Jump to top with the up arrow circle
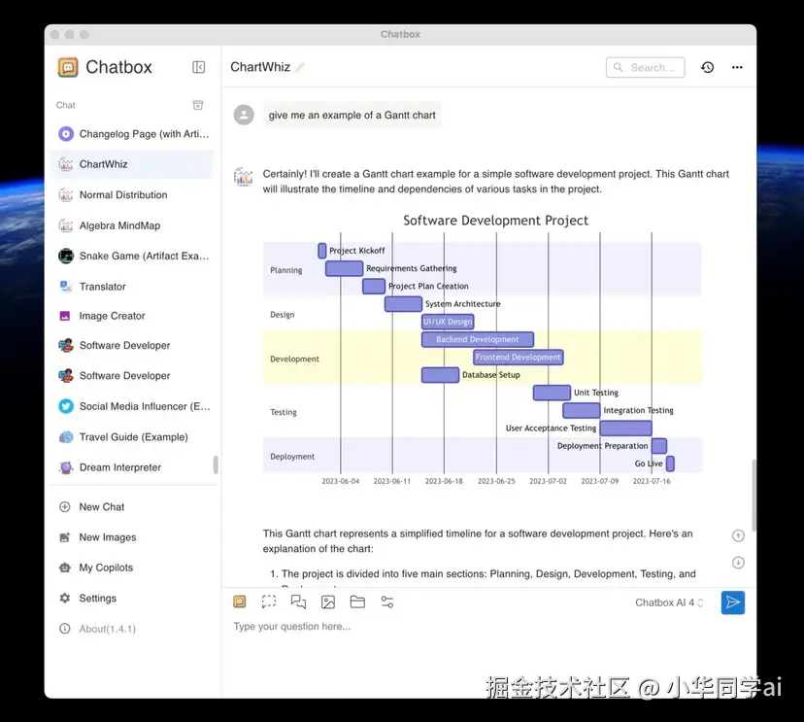Image resolution: width=804 pixels, height=722 pixels. coord(738,535)
